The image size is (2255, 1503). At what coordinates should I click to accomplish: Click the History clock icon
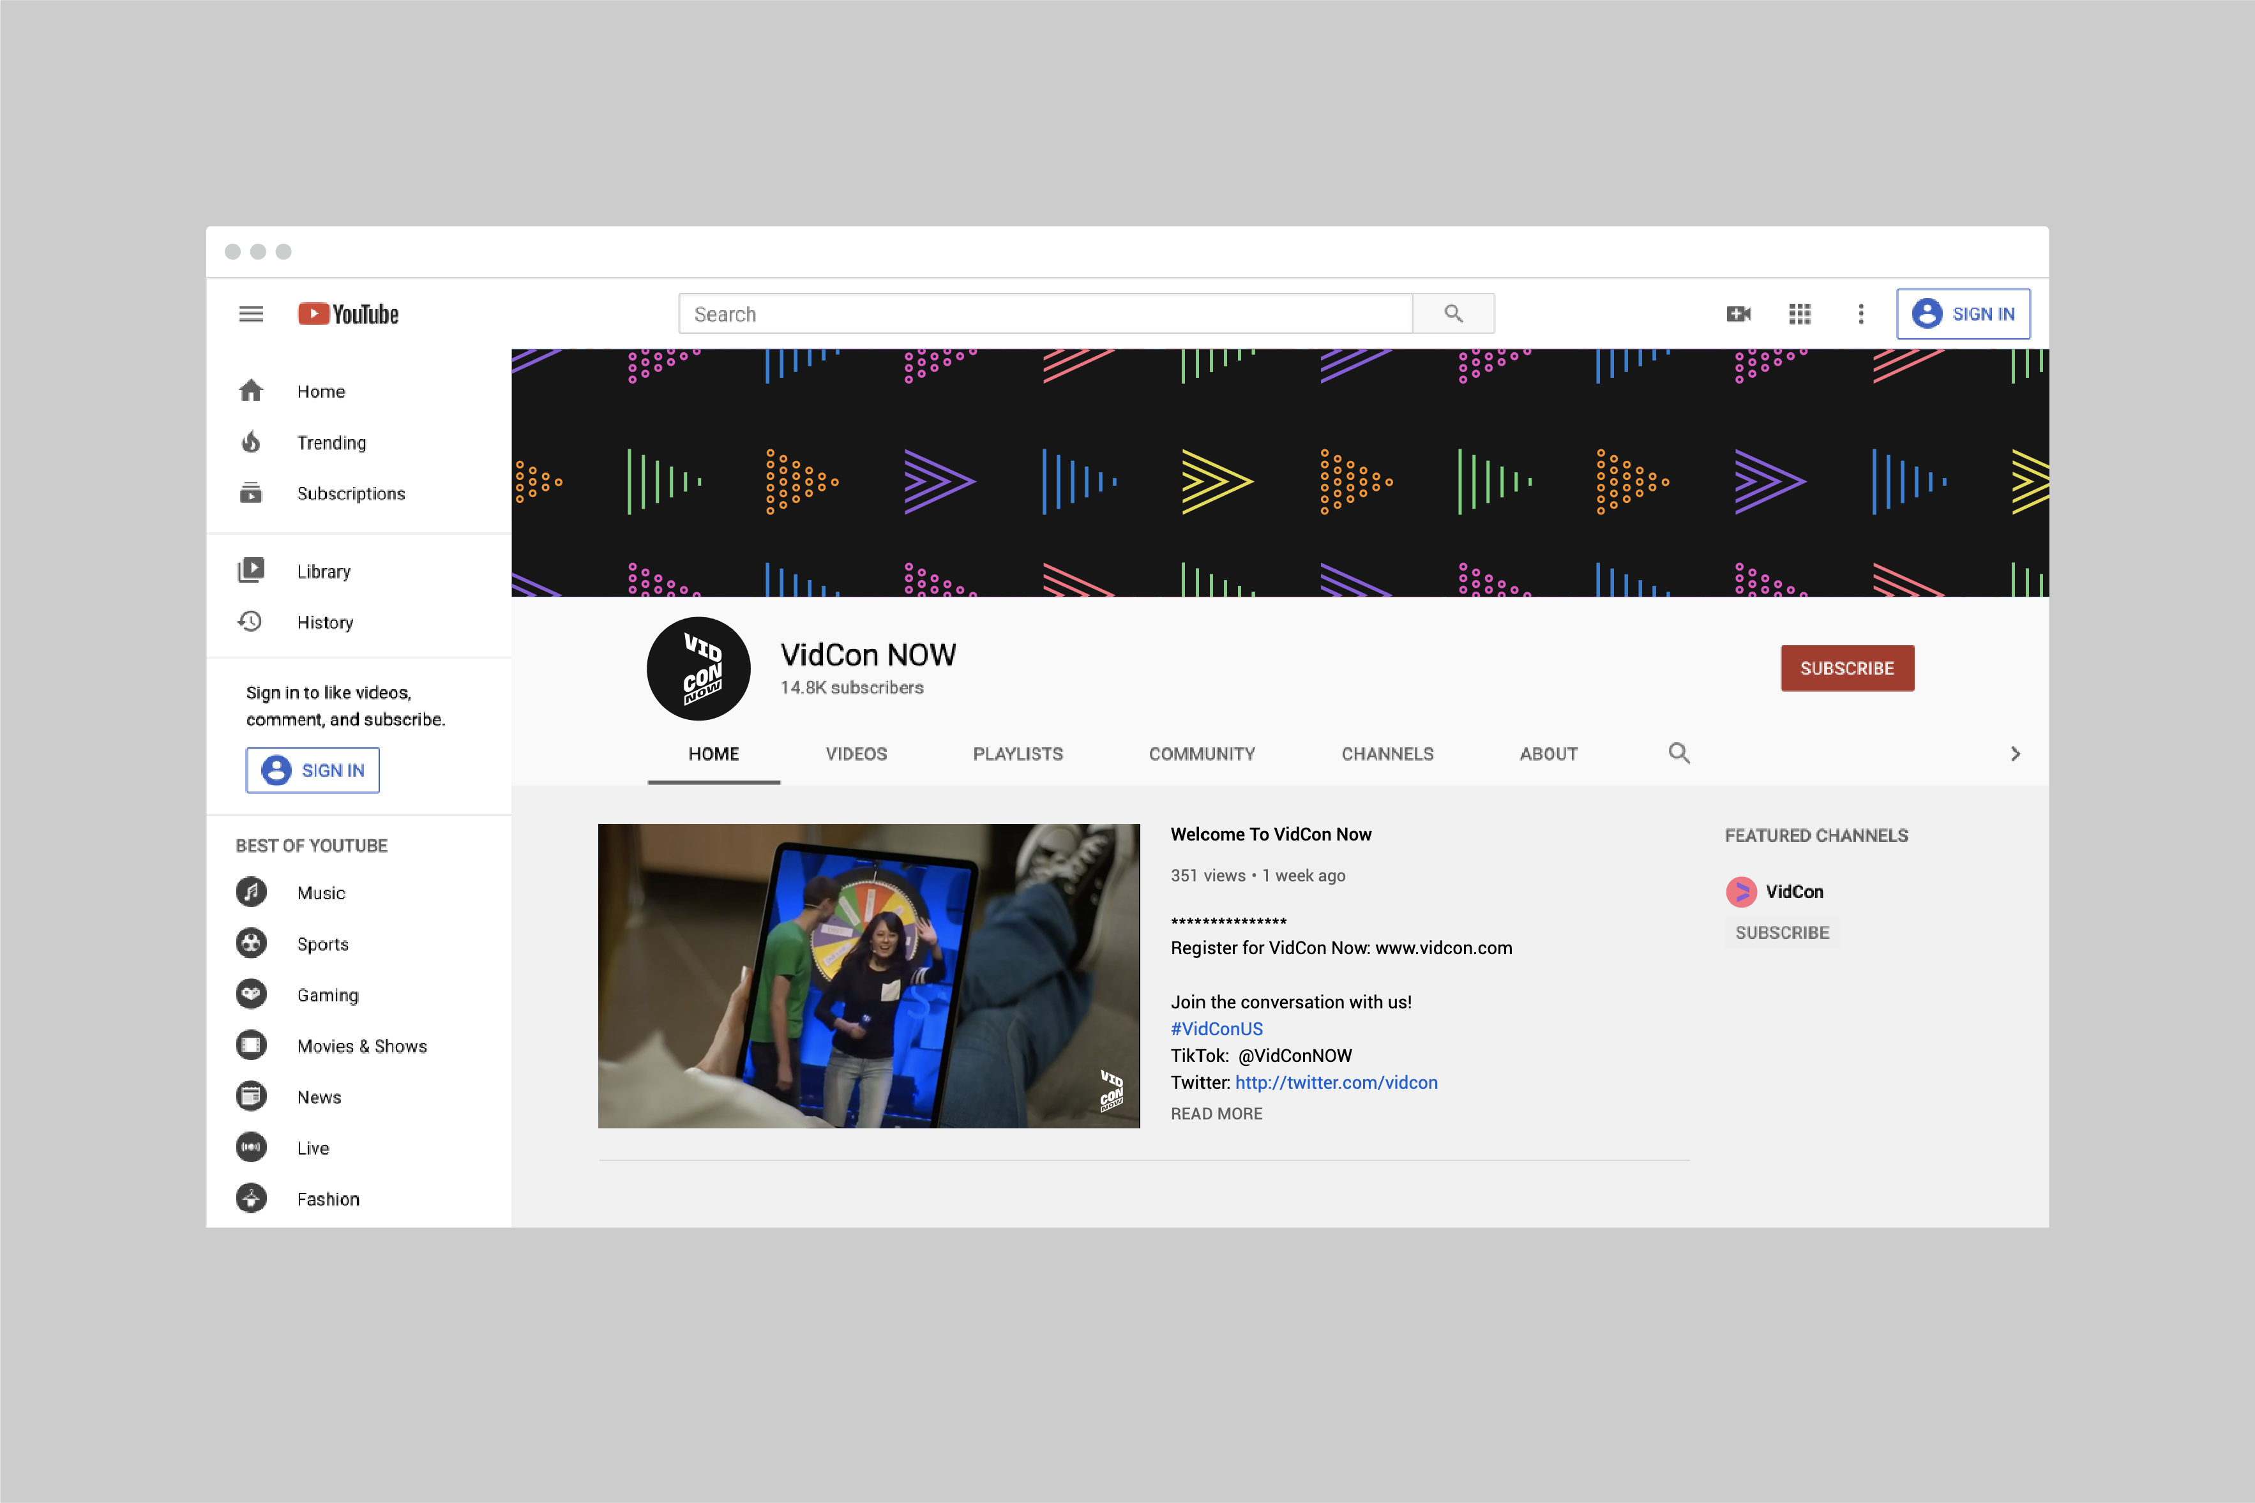[250, 621]
